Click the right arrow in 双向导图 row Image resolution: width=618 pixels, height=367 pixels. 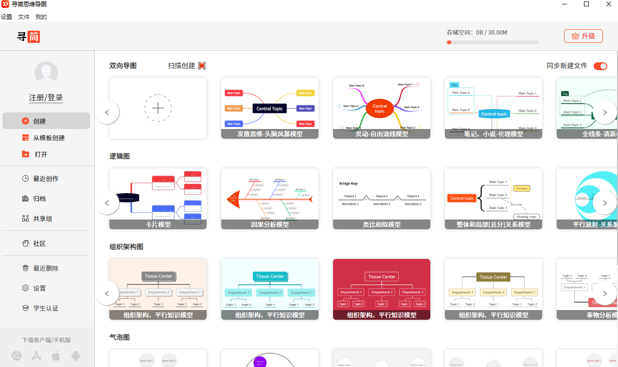(605, 112)
